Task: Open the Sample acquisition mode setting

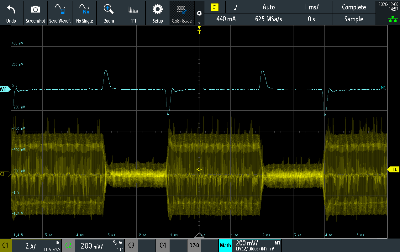Action: tap(354, 19)
